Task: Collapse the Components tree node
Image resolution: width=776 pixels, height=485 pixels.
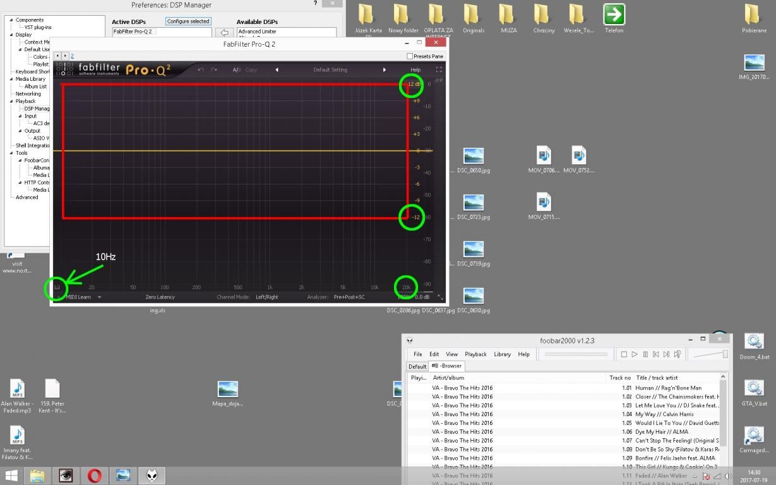Action: (11, 20)
